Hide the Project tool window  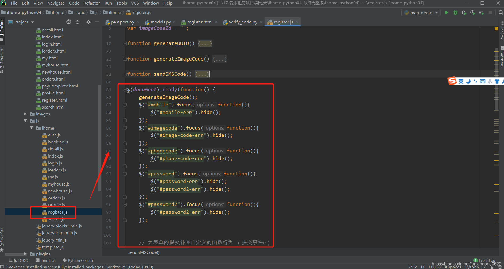coord(97,22)
